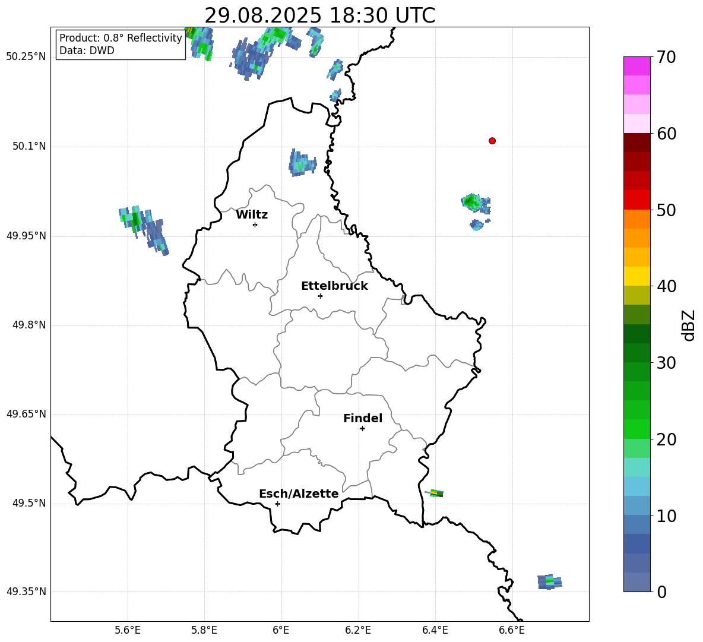Click the 30 tick on the colorbar
703x642 pixels.
point(666,363)
